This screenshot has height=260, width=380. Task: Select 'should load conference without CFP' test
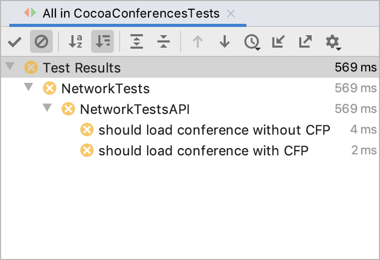(214, 129)
